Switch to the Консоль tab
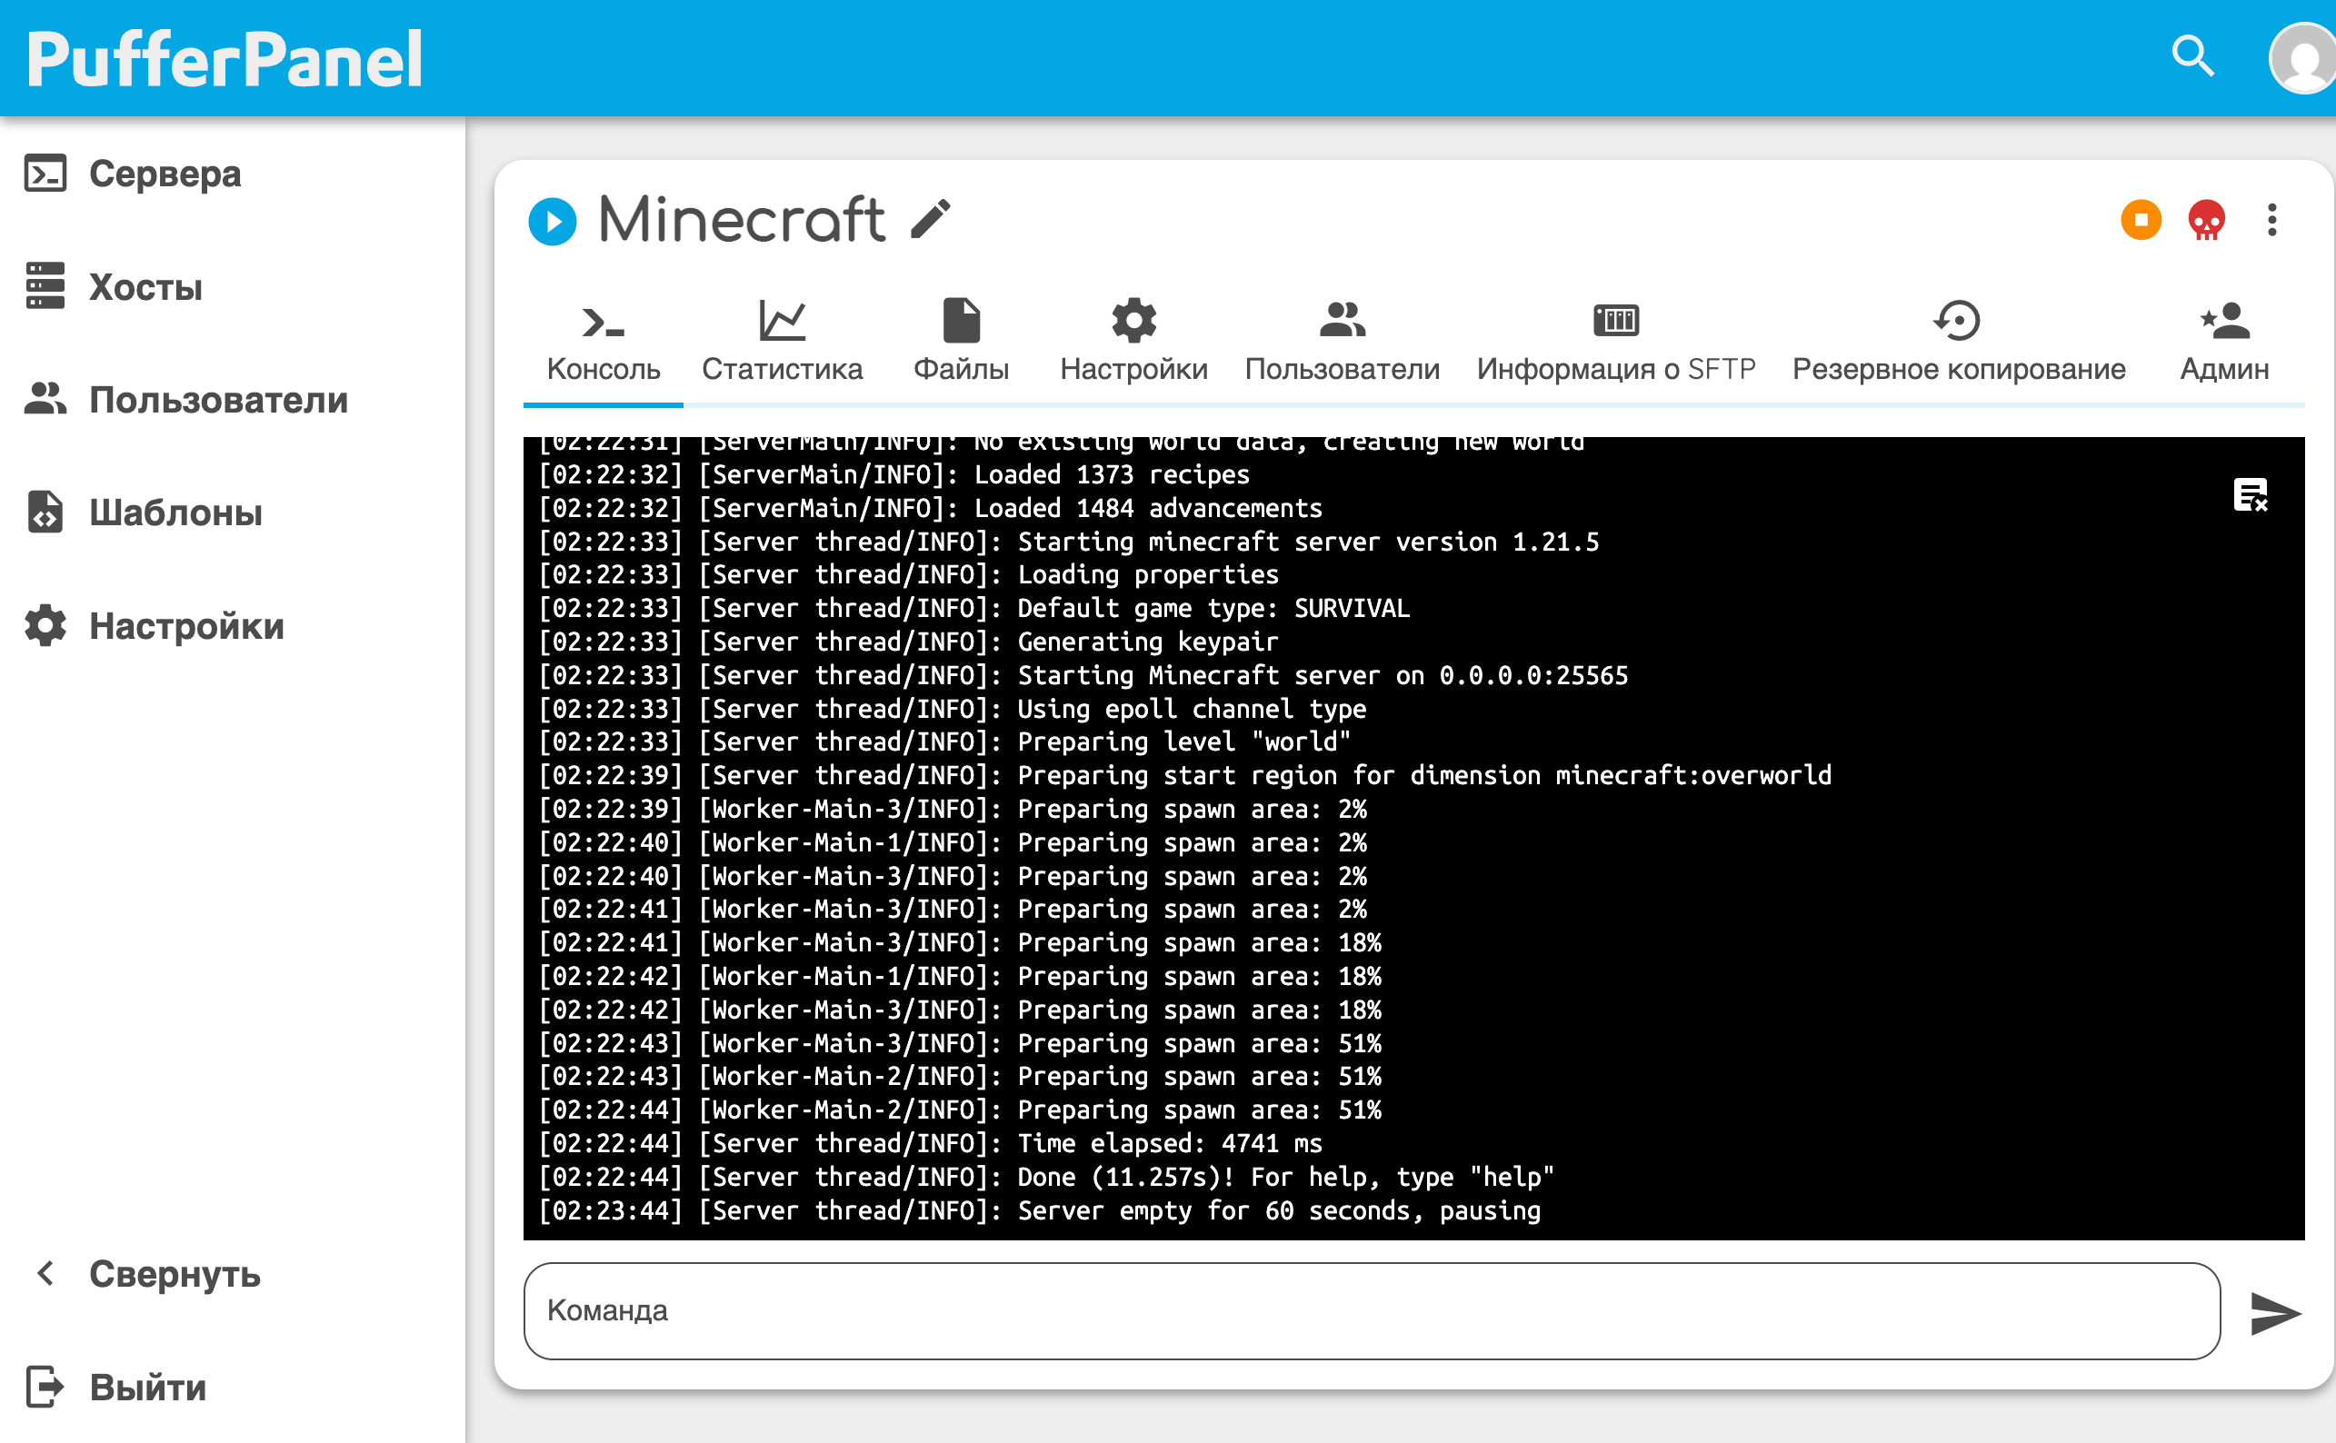2336x1443 pixels. [604, 342]
